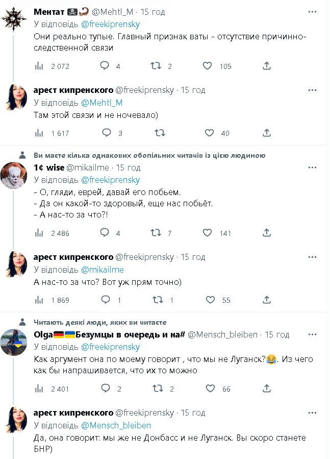
Task: Open the @Mehtl_M mention link
Action: point(102,103)
